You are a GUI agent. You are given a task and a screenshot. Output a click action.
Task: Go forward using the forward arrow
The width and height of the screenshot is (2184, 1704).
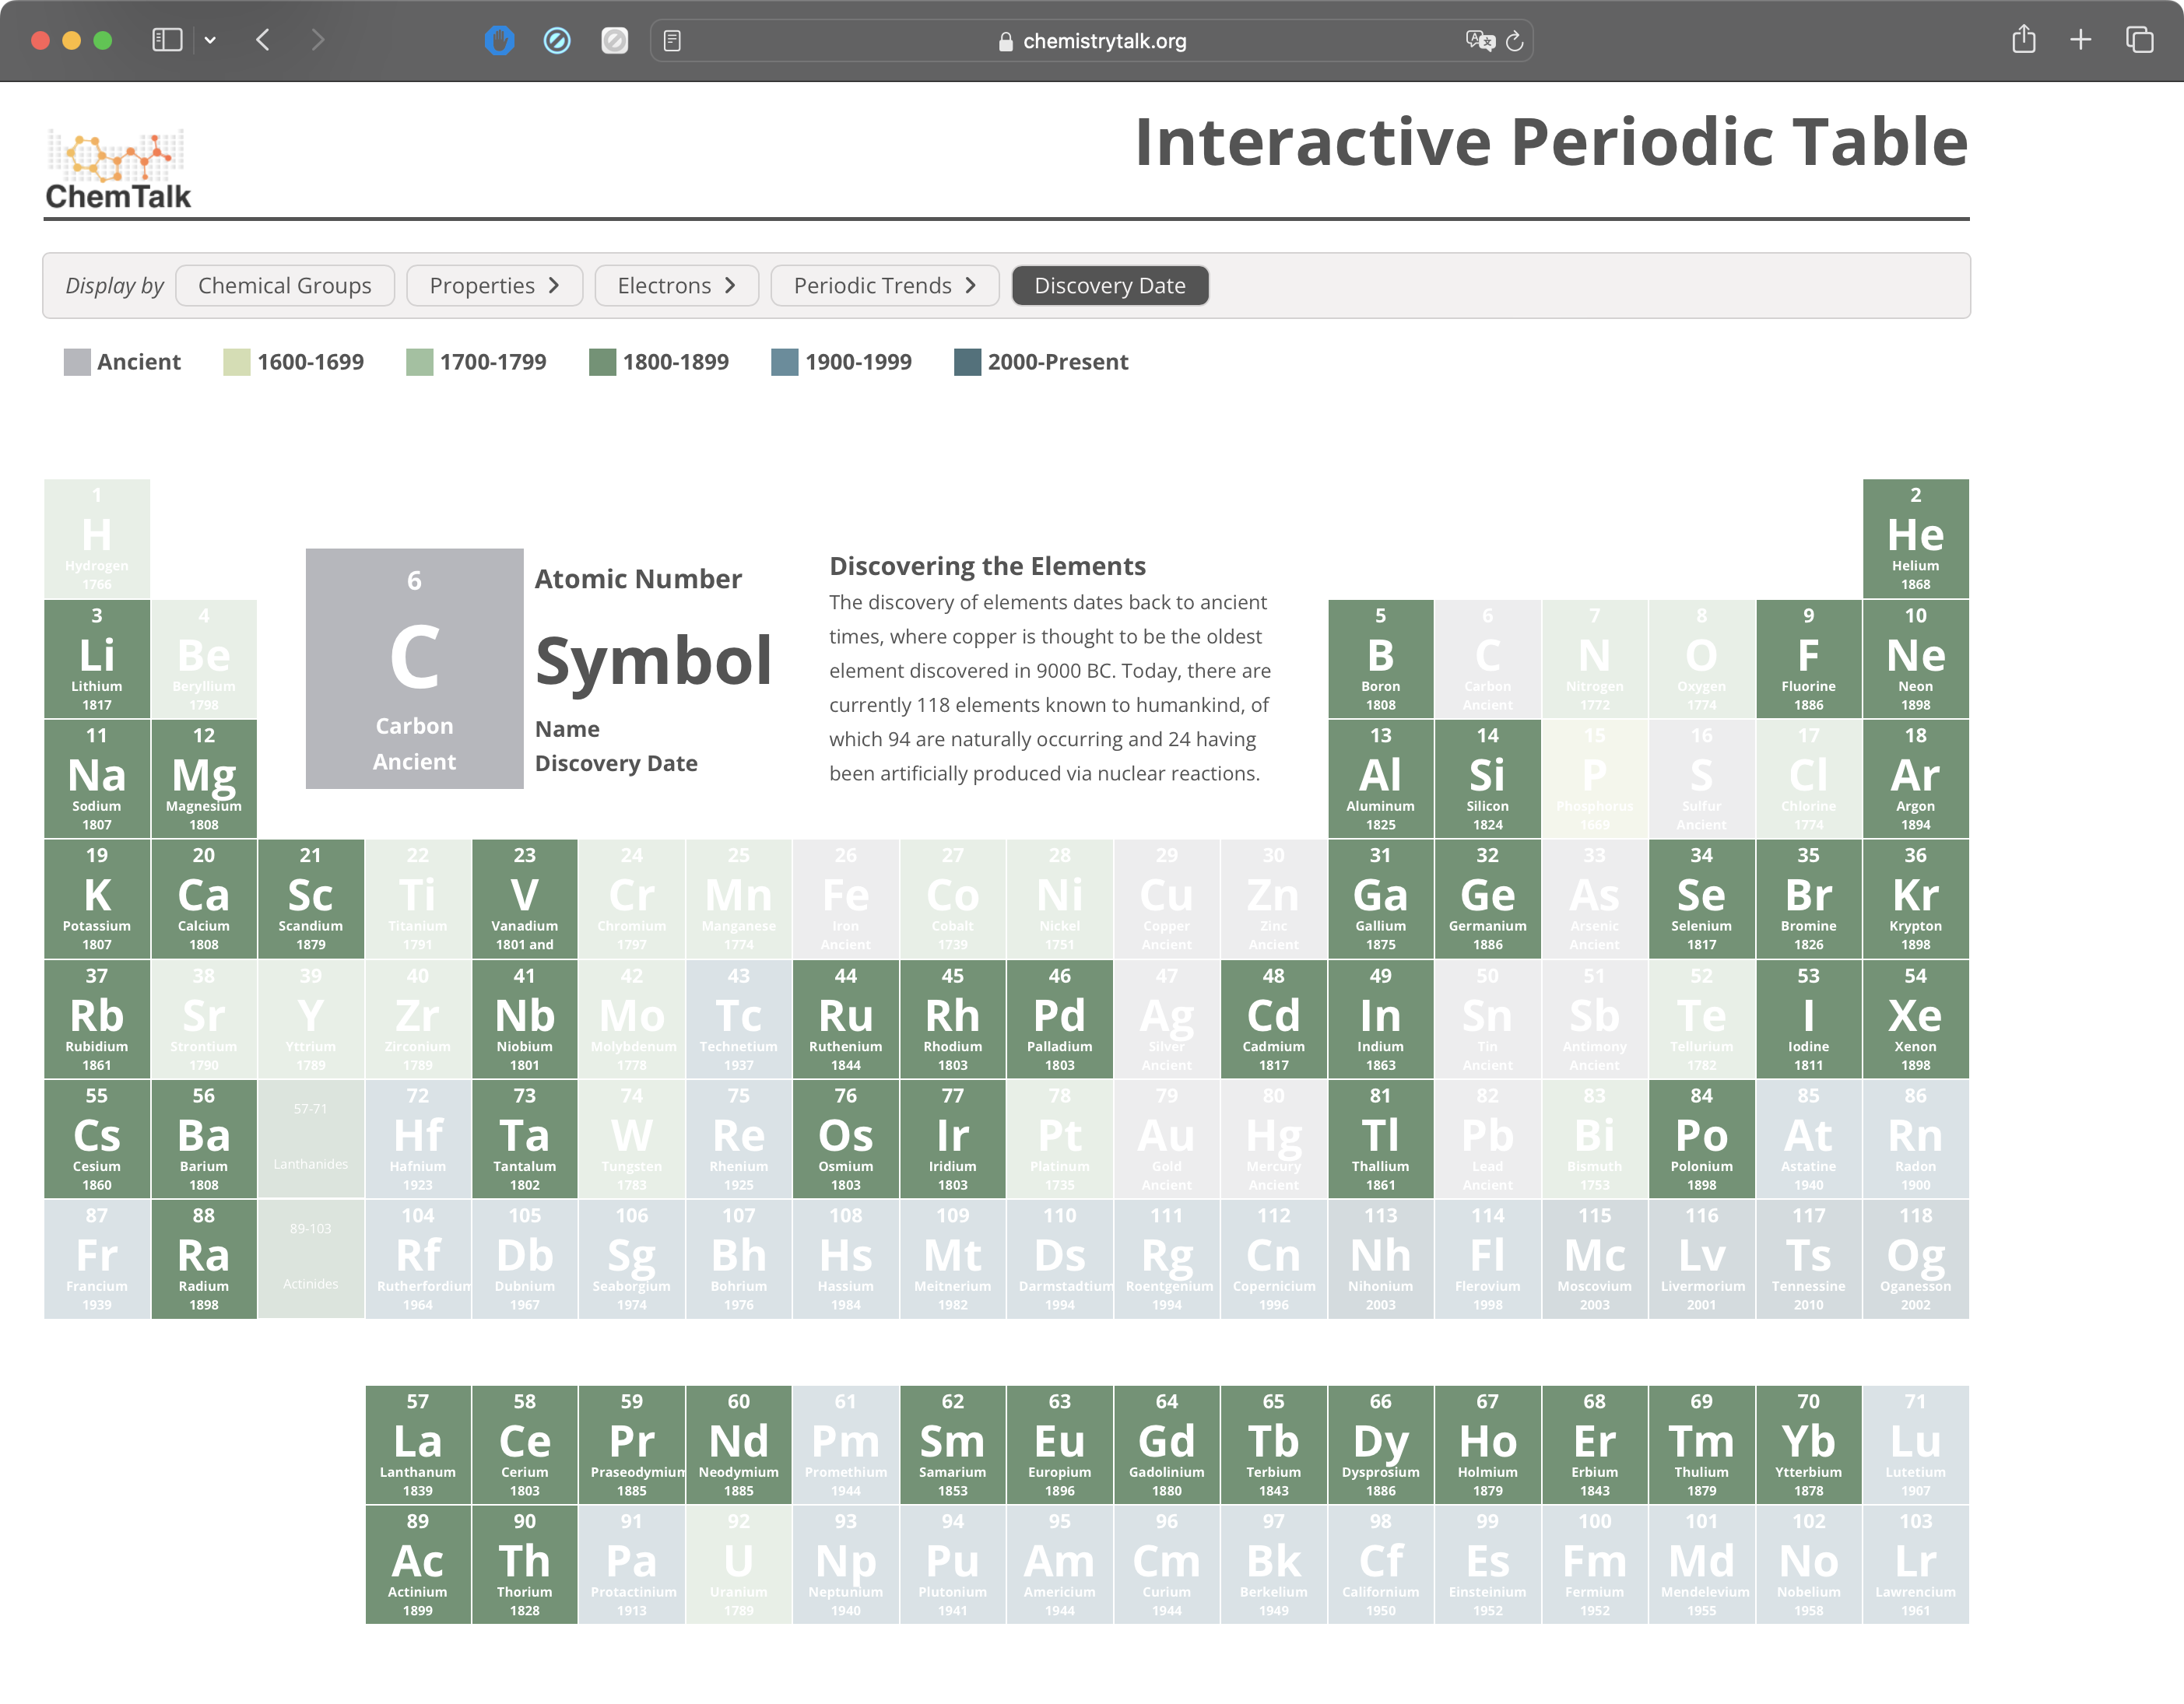318,40
